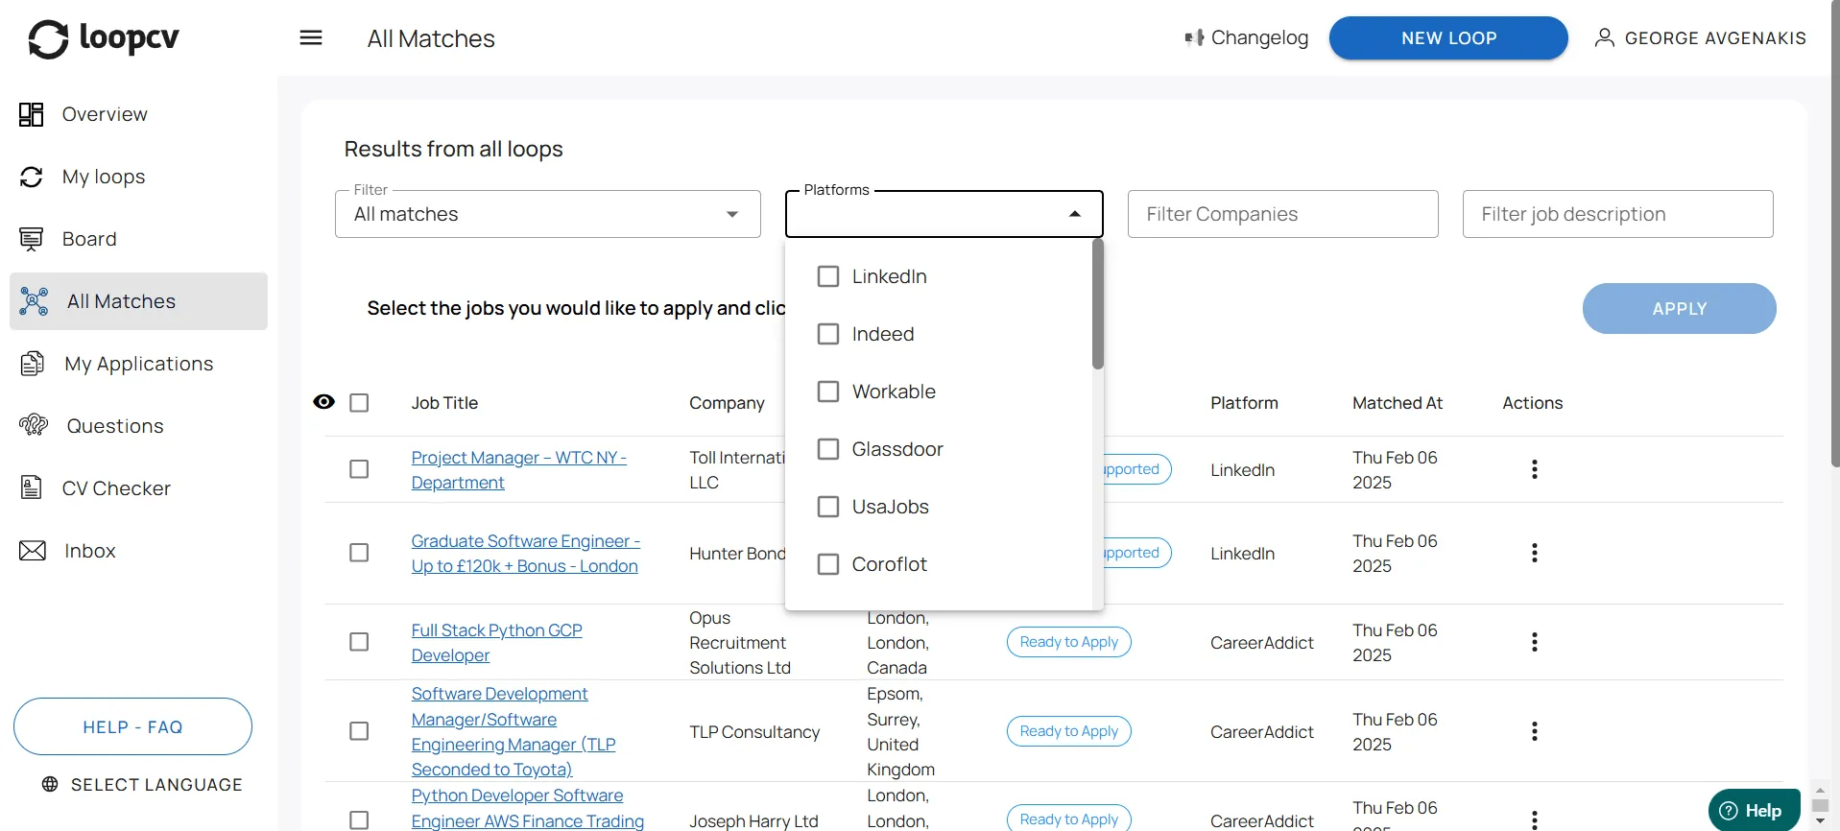Open Software Development Manager job link
The image size is (1840, 831).
[x=514, y=731]
